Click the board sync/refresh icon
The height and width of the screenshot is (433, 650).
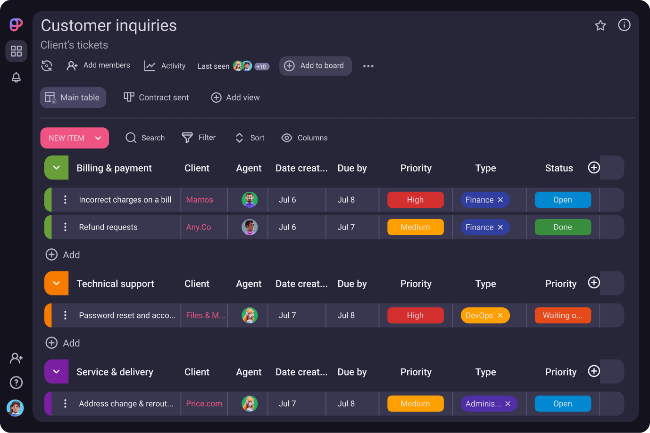[46, 66]
